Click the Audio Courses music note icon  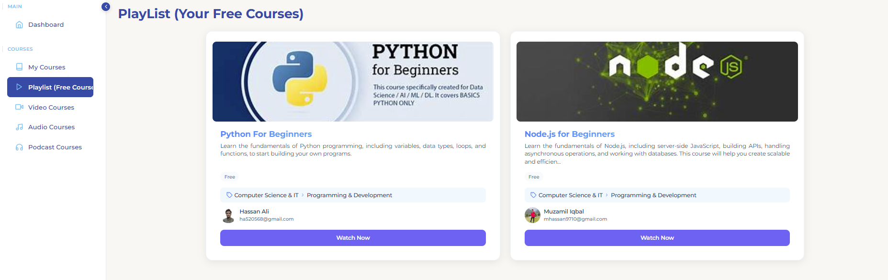tap(19, 127)
